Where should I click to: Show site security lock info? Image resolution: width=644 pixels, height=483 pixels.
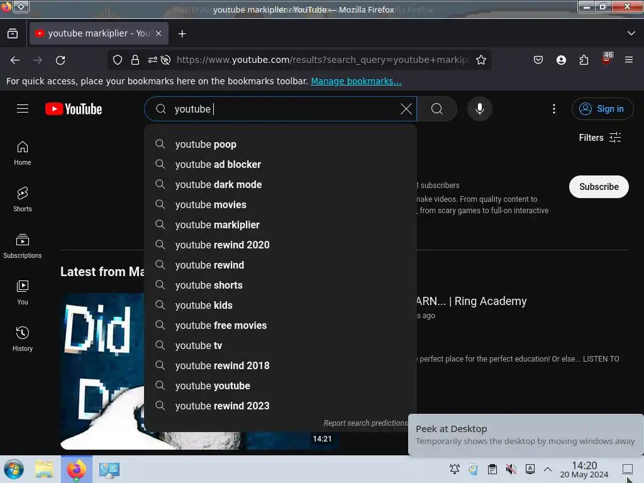coord(135,60)
